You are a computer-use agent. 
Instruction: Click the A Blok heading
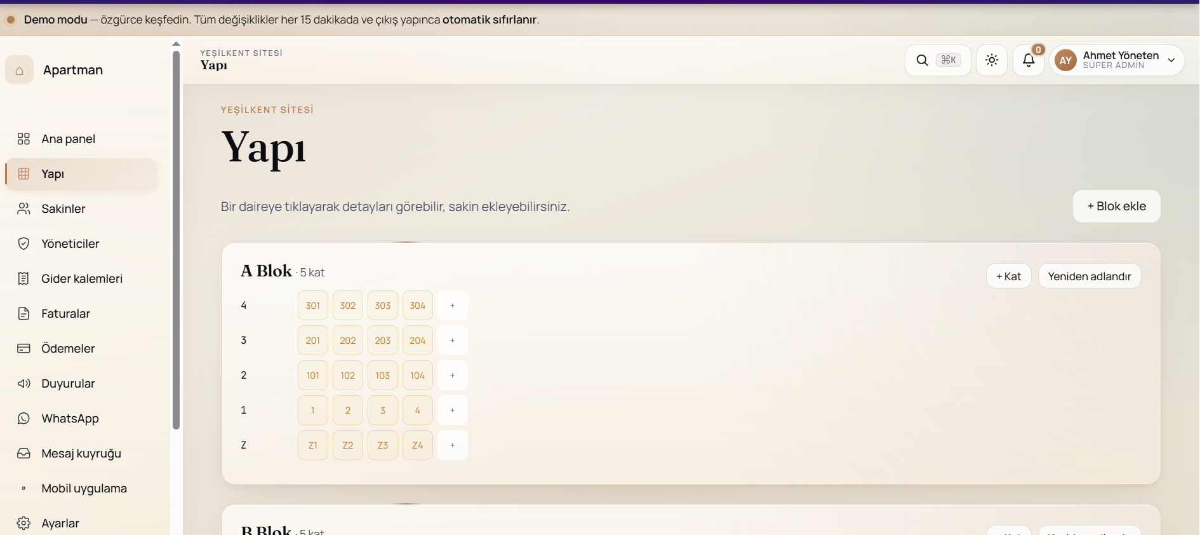(x=266, y=271)
